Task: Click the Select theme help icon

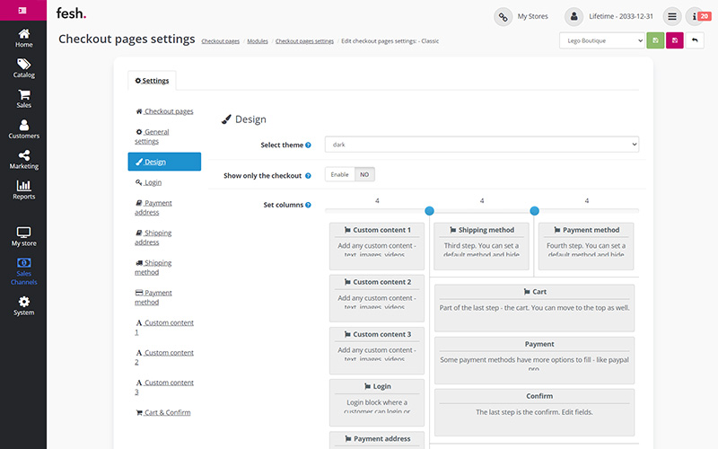Action: [308, 145]
